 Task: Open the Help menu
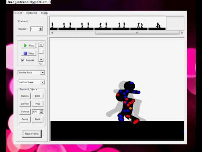[x=44, y=13]
